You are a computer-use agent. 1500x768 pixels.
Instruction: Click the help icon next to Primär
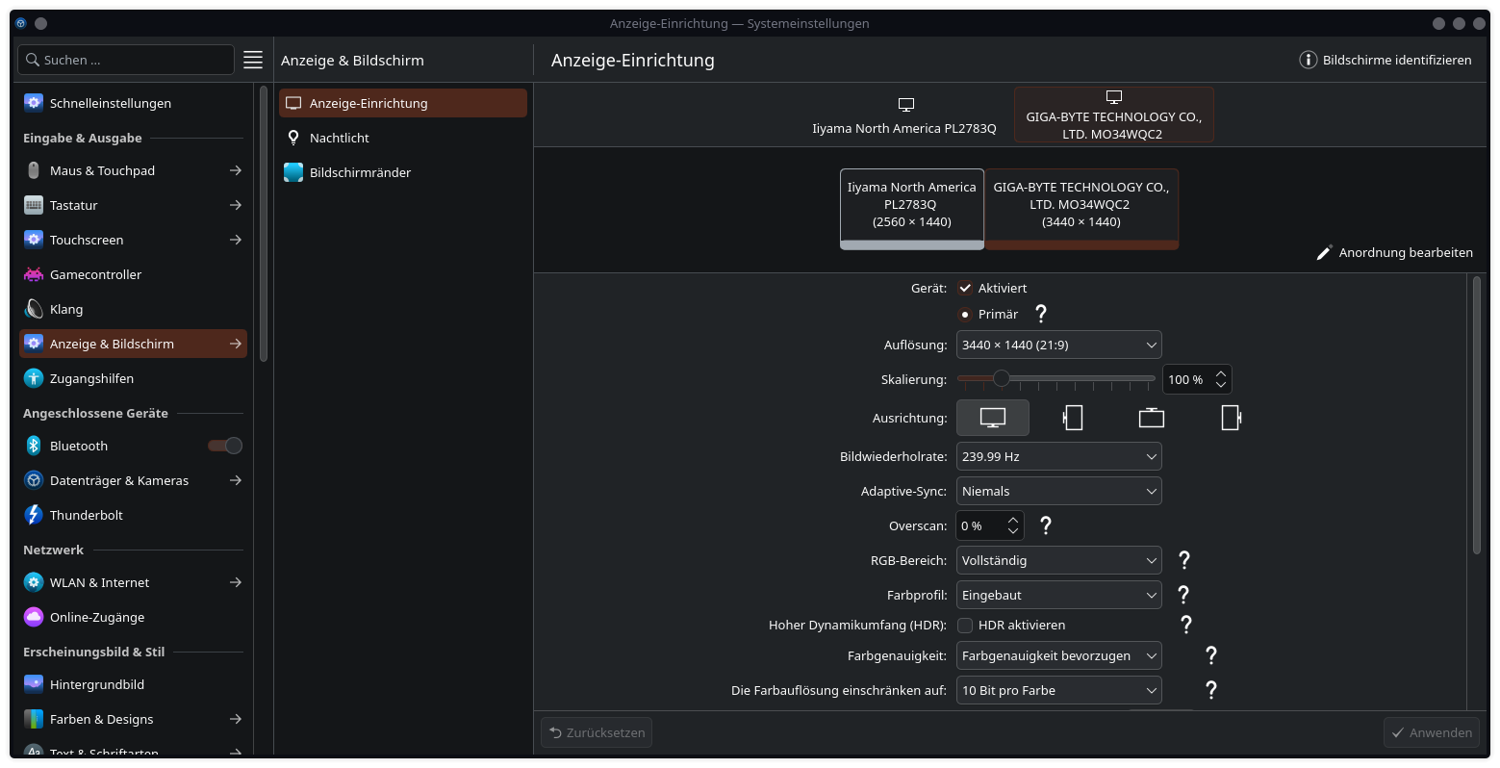tap(1040, 314)
